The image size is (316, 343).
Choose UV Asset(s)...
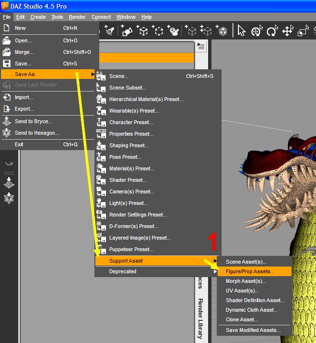254,291
